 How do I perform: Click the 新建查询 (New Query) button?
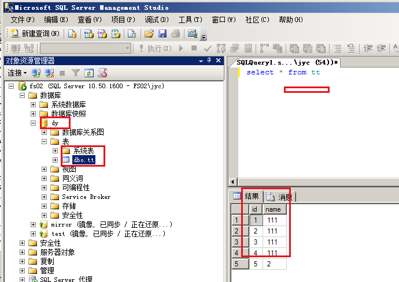(35, 33)
